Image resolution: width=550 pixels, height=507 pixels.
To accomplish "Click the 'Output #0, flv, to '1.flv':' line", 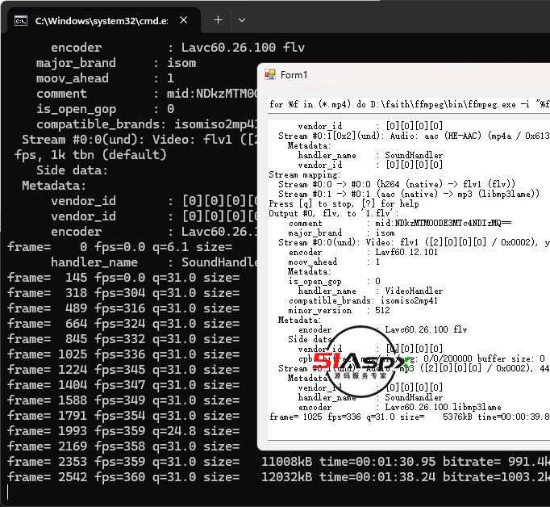I will point(334,213).
